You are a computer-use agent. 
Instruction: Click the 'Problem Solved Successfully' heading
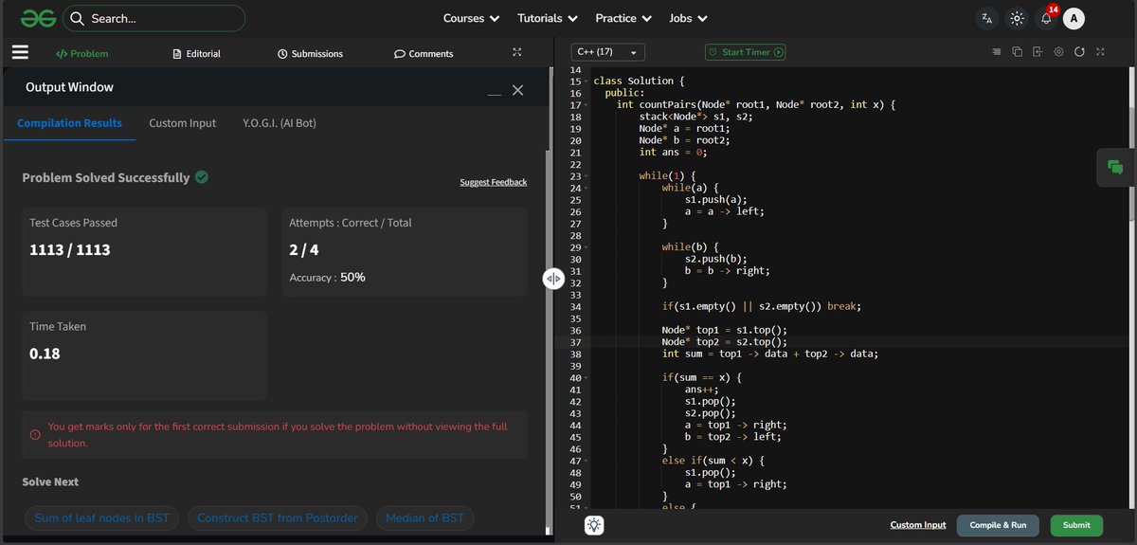pyautogui.click(x=106, y=177)
